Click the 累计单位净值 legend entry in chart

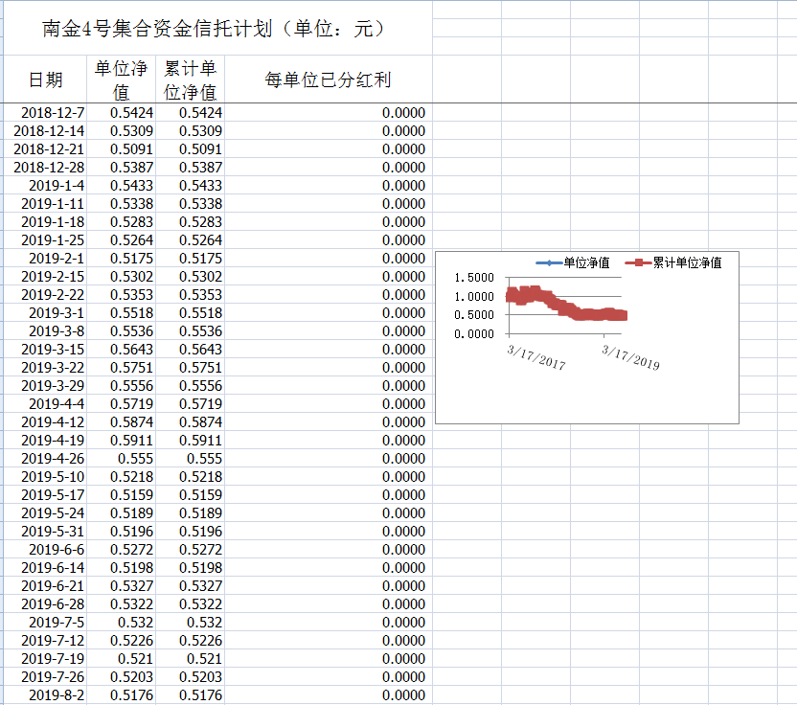673,262
